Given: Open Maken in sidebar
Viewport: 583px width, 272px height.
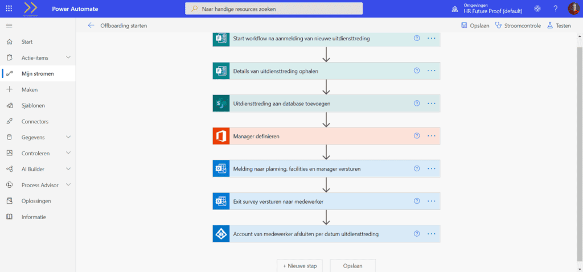Looking at the screenshot, I should 38,89.
